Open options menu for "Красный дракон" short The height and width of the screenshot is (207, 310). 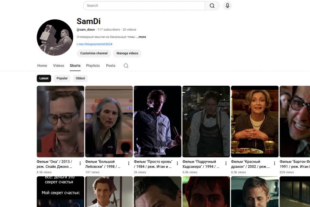tap(274, 163)
